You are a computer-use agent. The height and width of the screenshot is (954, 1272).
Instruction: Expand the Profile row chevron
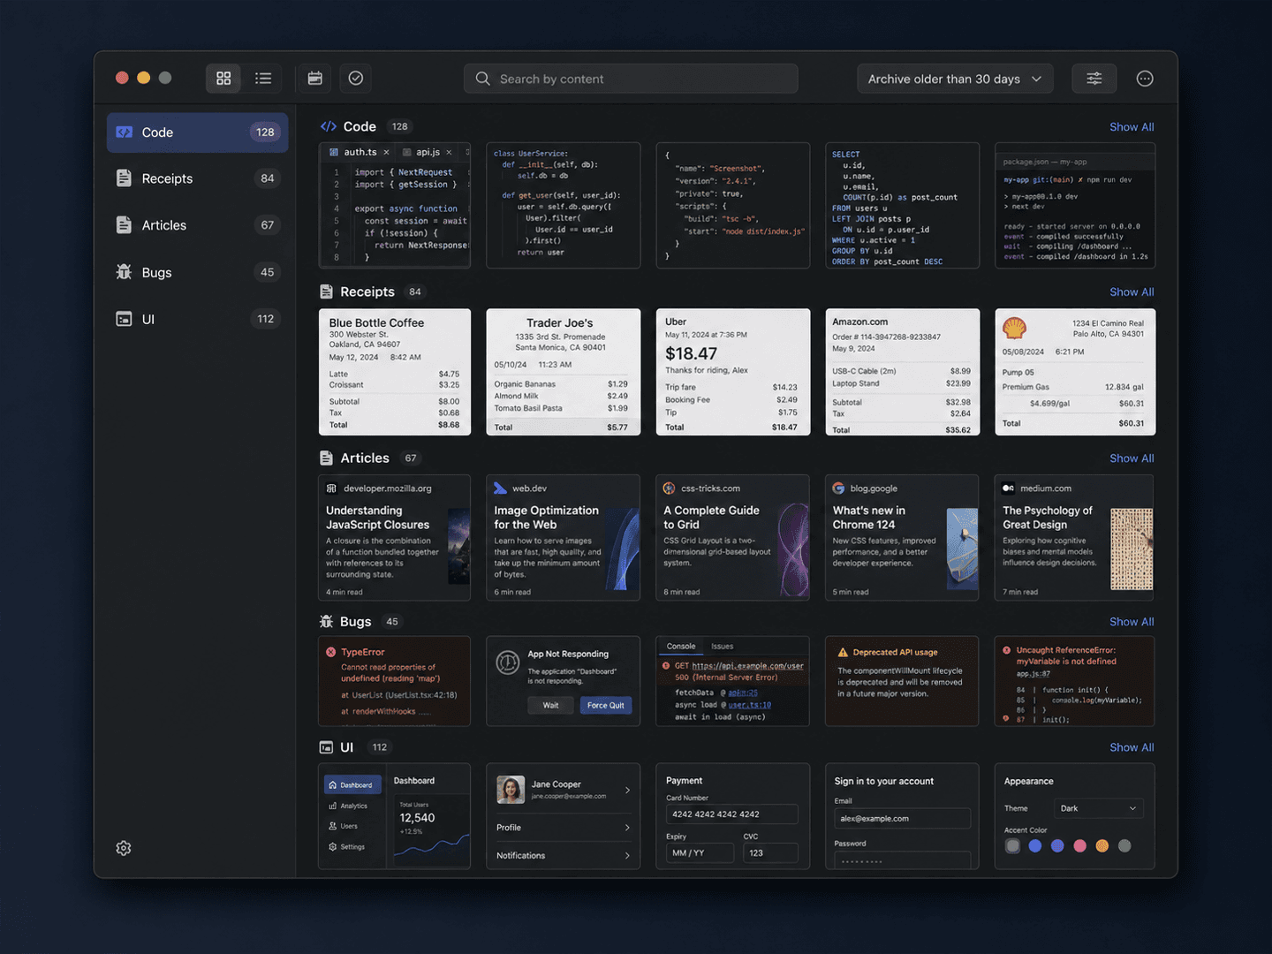(x=627, y=828)
